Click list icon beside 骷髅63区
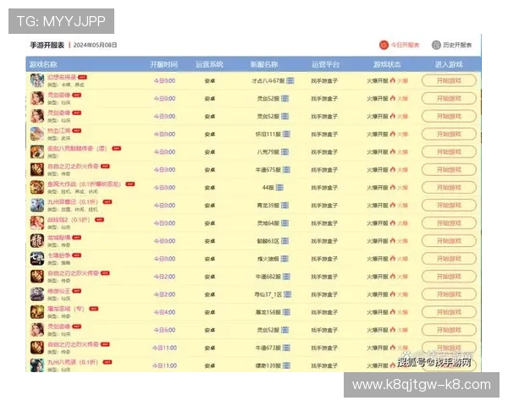This screenshot has width=508, height=406. pyautogui.click(x=284, y=241)
